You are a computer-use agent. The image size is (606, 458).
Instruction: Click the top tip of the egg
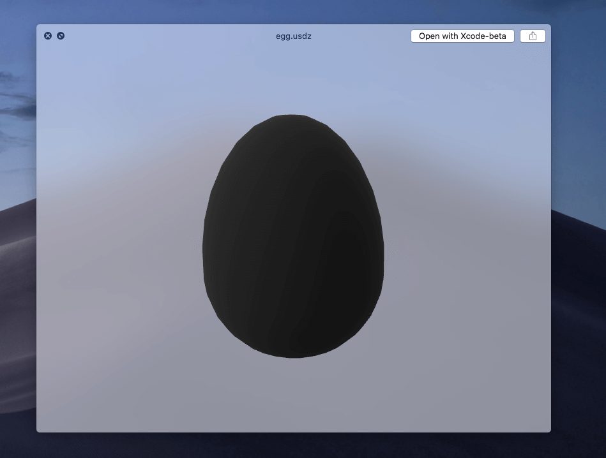click(x=292, y=118)
